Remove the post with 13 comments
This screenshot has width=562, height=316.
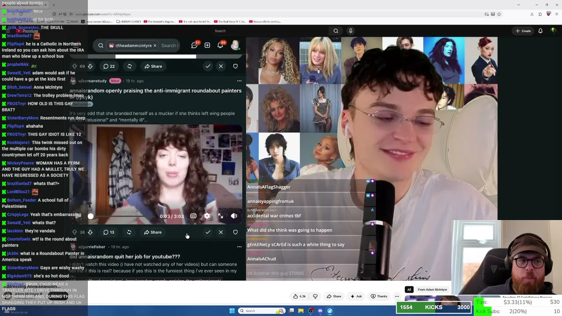(221, 232)
